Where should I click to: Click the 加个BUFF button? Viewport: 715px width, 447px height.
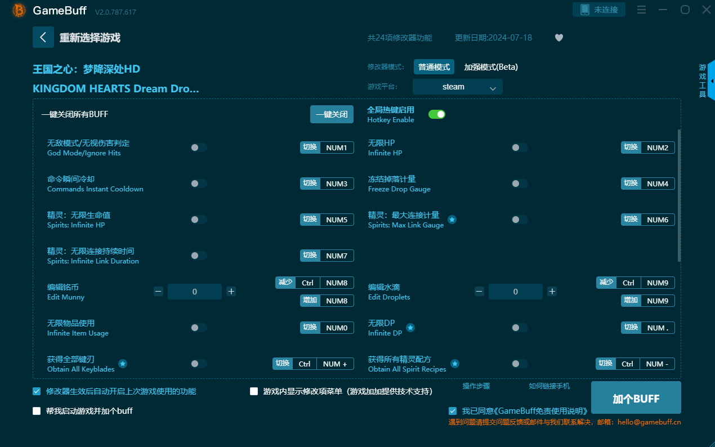click(636, 398)
